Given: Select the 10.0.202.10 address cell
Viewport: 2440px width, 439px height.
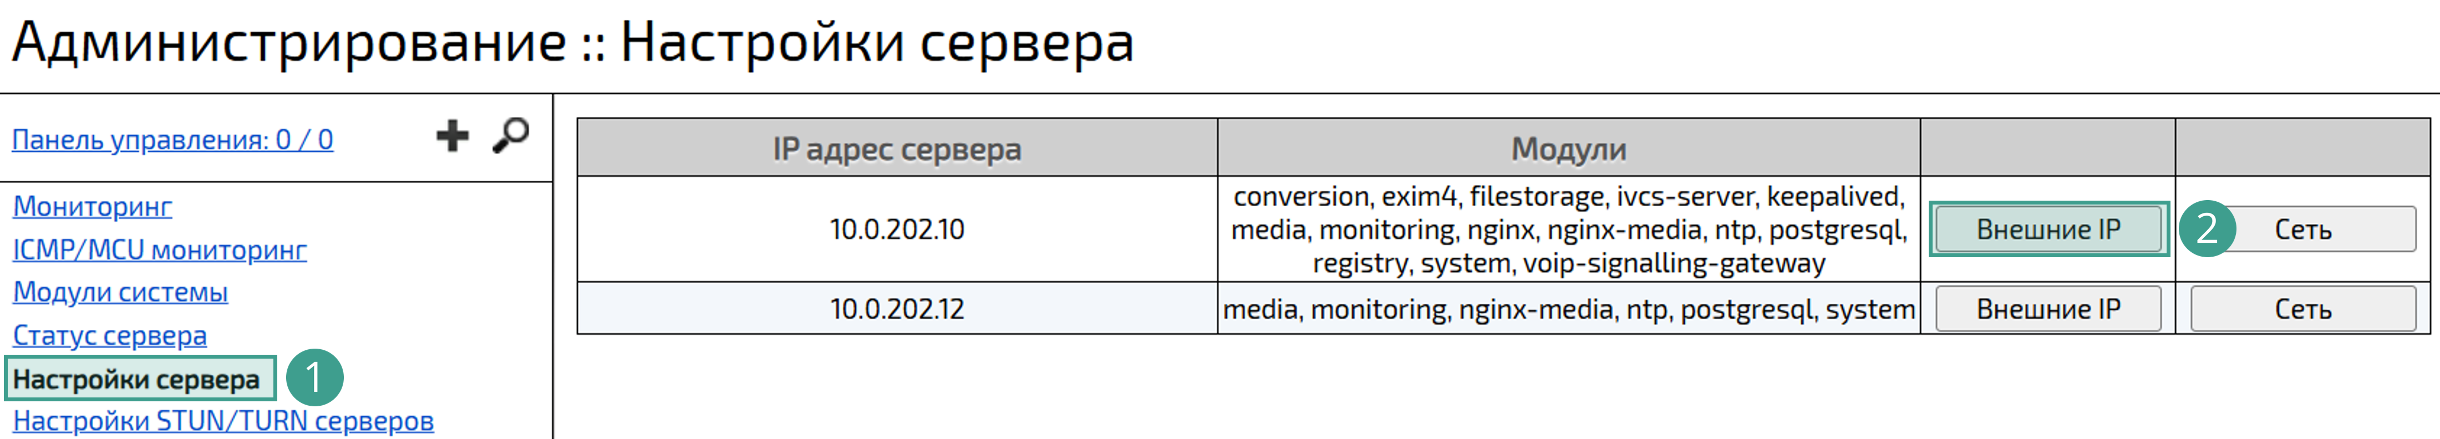Looking at the screenshot, I should (x=896, y=229).
